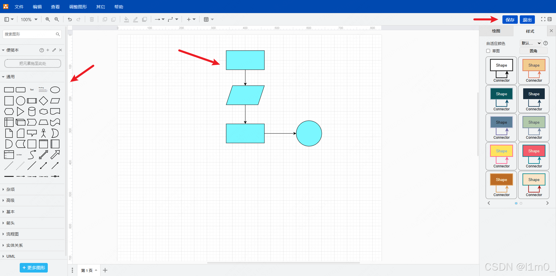Select the diamond shape in General palette
Image resolution: width=556 pixels, height=276 pixels.
43,101
